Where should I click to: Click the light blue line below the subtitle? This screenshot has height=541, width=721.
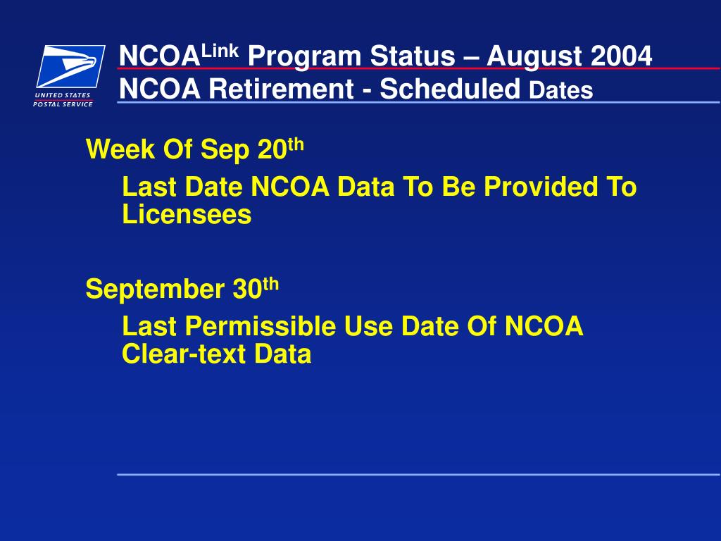(418, 103)
